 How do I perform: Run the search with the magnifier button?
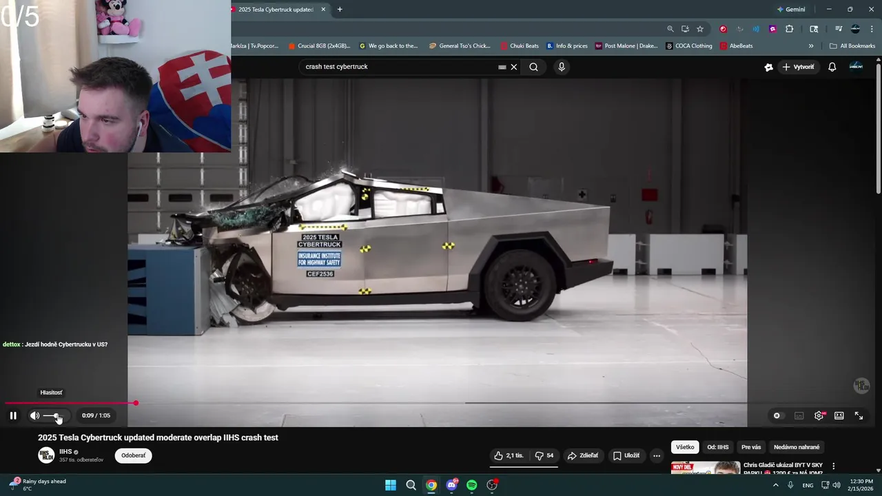pos(533,67)
